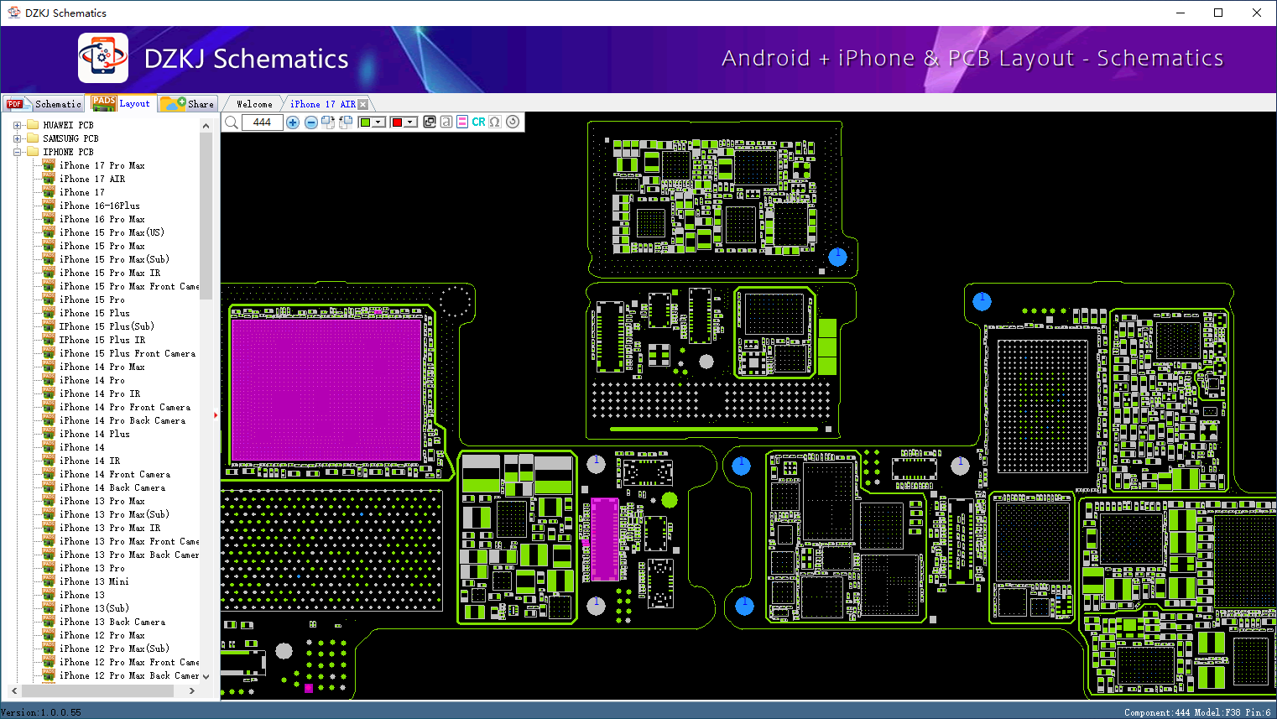Open iPhone 12 Pro Max(Sub) entry
1277x719 pixels.
pos(115,649)
